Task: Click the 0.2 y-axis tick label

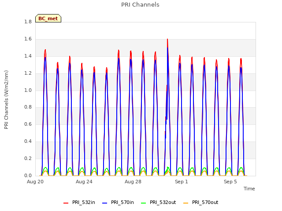Action: coord(28,158)
